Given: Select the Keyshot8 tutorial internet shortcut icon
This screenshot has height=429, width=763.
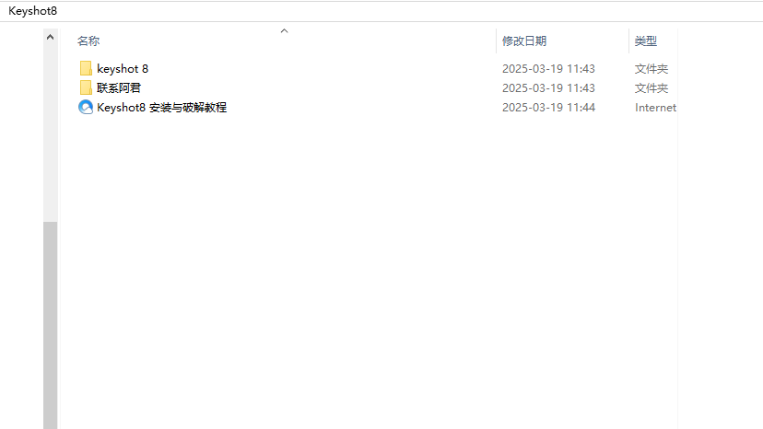Looking at the screenshot, I should click(86, 107).
